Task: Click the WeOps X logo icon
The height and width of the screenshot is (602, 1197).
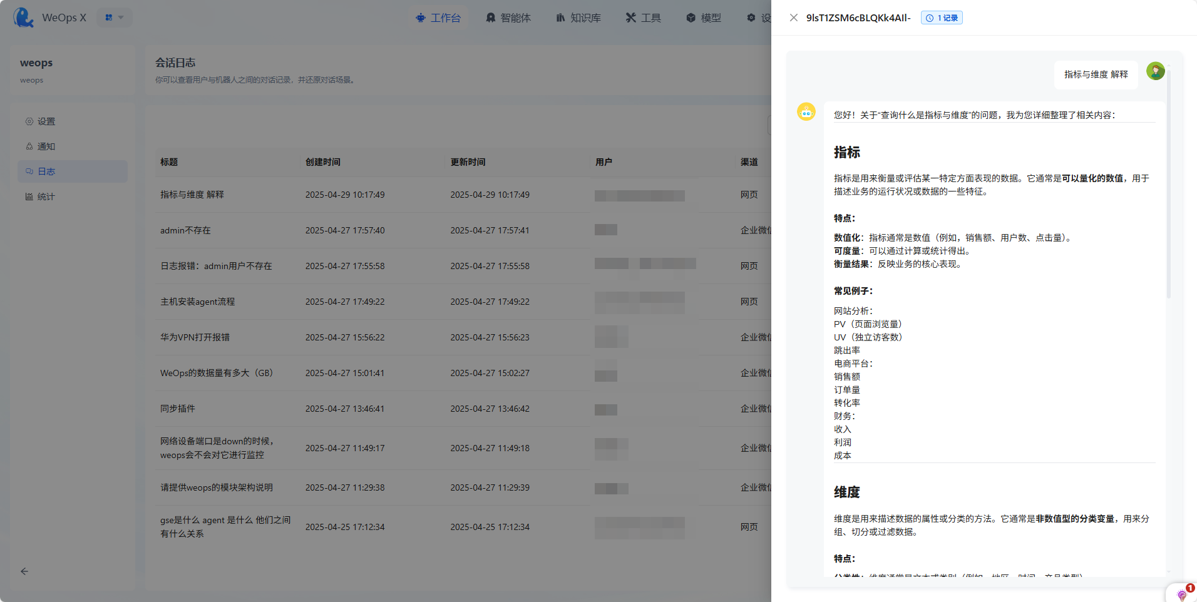Action: [x=24, y=18]
